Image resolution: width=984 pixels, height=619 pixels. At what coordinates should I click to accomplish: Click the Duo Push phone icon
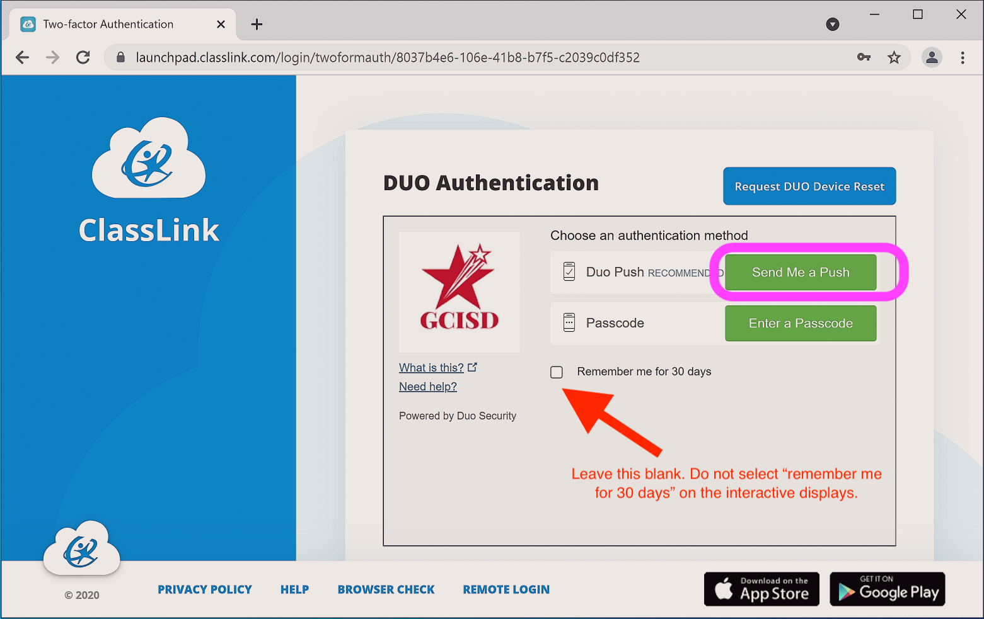[569, 272]
